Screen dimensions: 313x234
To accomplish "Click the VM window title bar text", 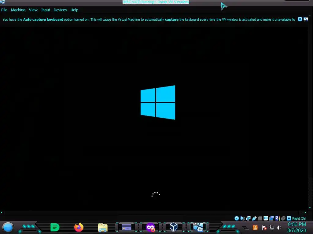I will pos(156,2).
